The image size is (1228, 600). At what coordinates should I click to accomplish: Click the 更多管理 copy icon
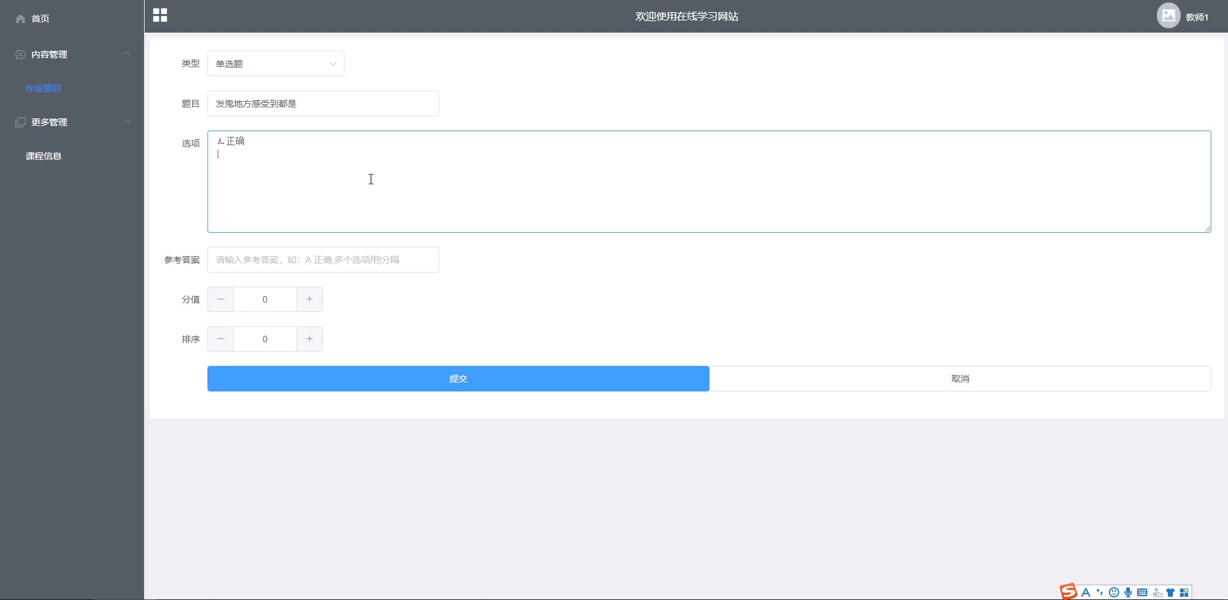coord(20,122)
